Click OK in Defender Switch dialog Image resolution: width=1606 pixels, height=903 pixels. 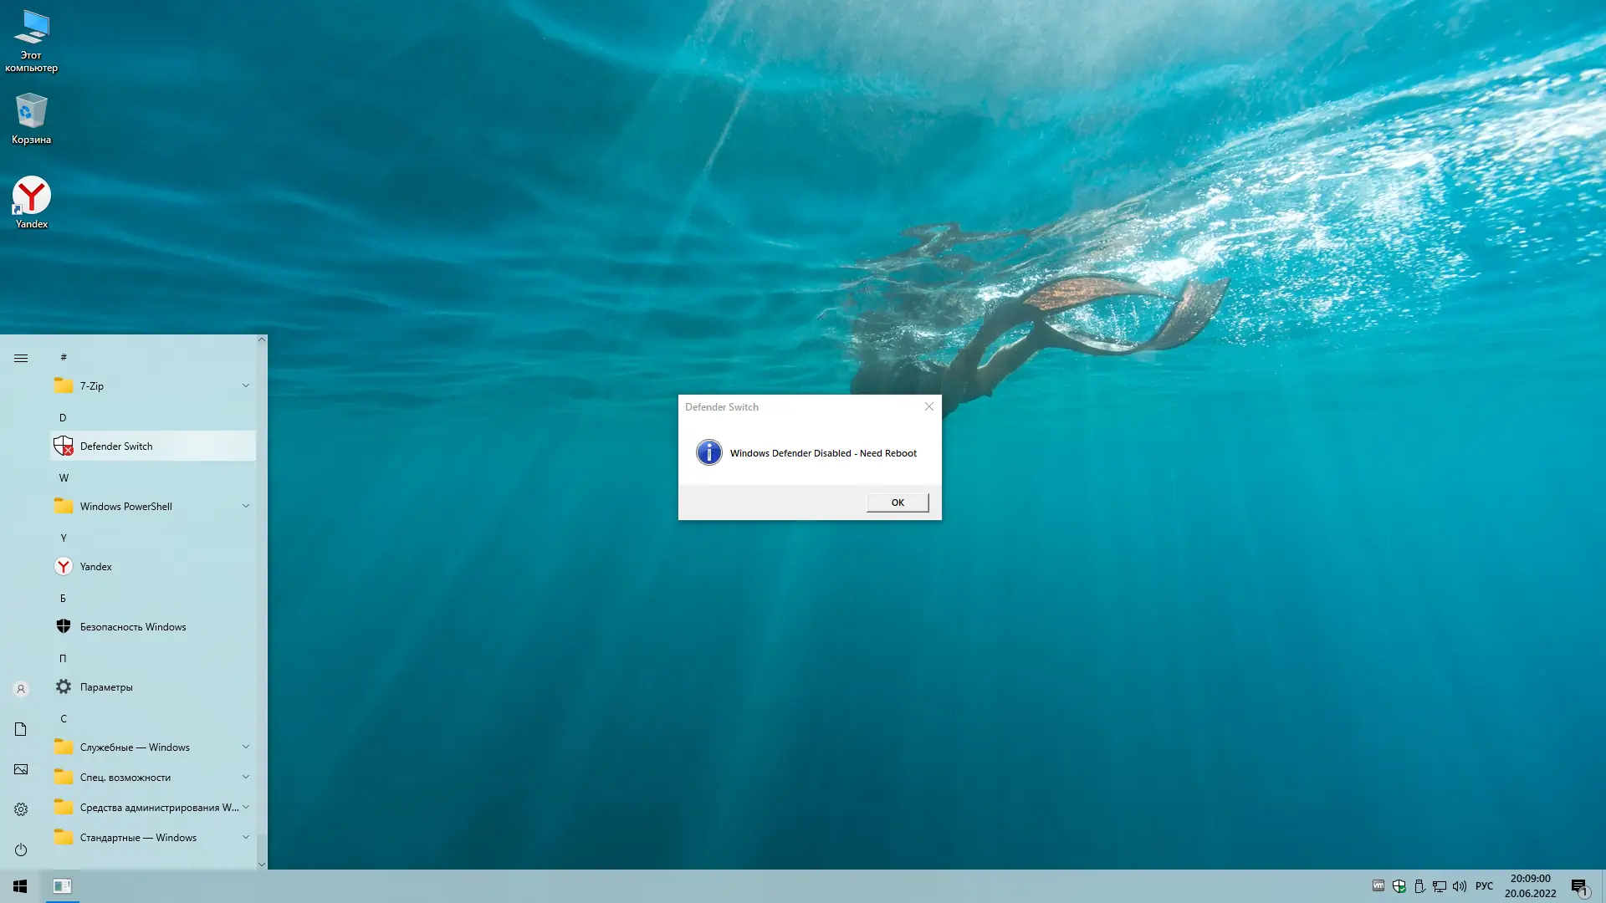click(x=897, y=503)
